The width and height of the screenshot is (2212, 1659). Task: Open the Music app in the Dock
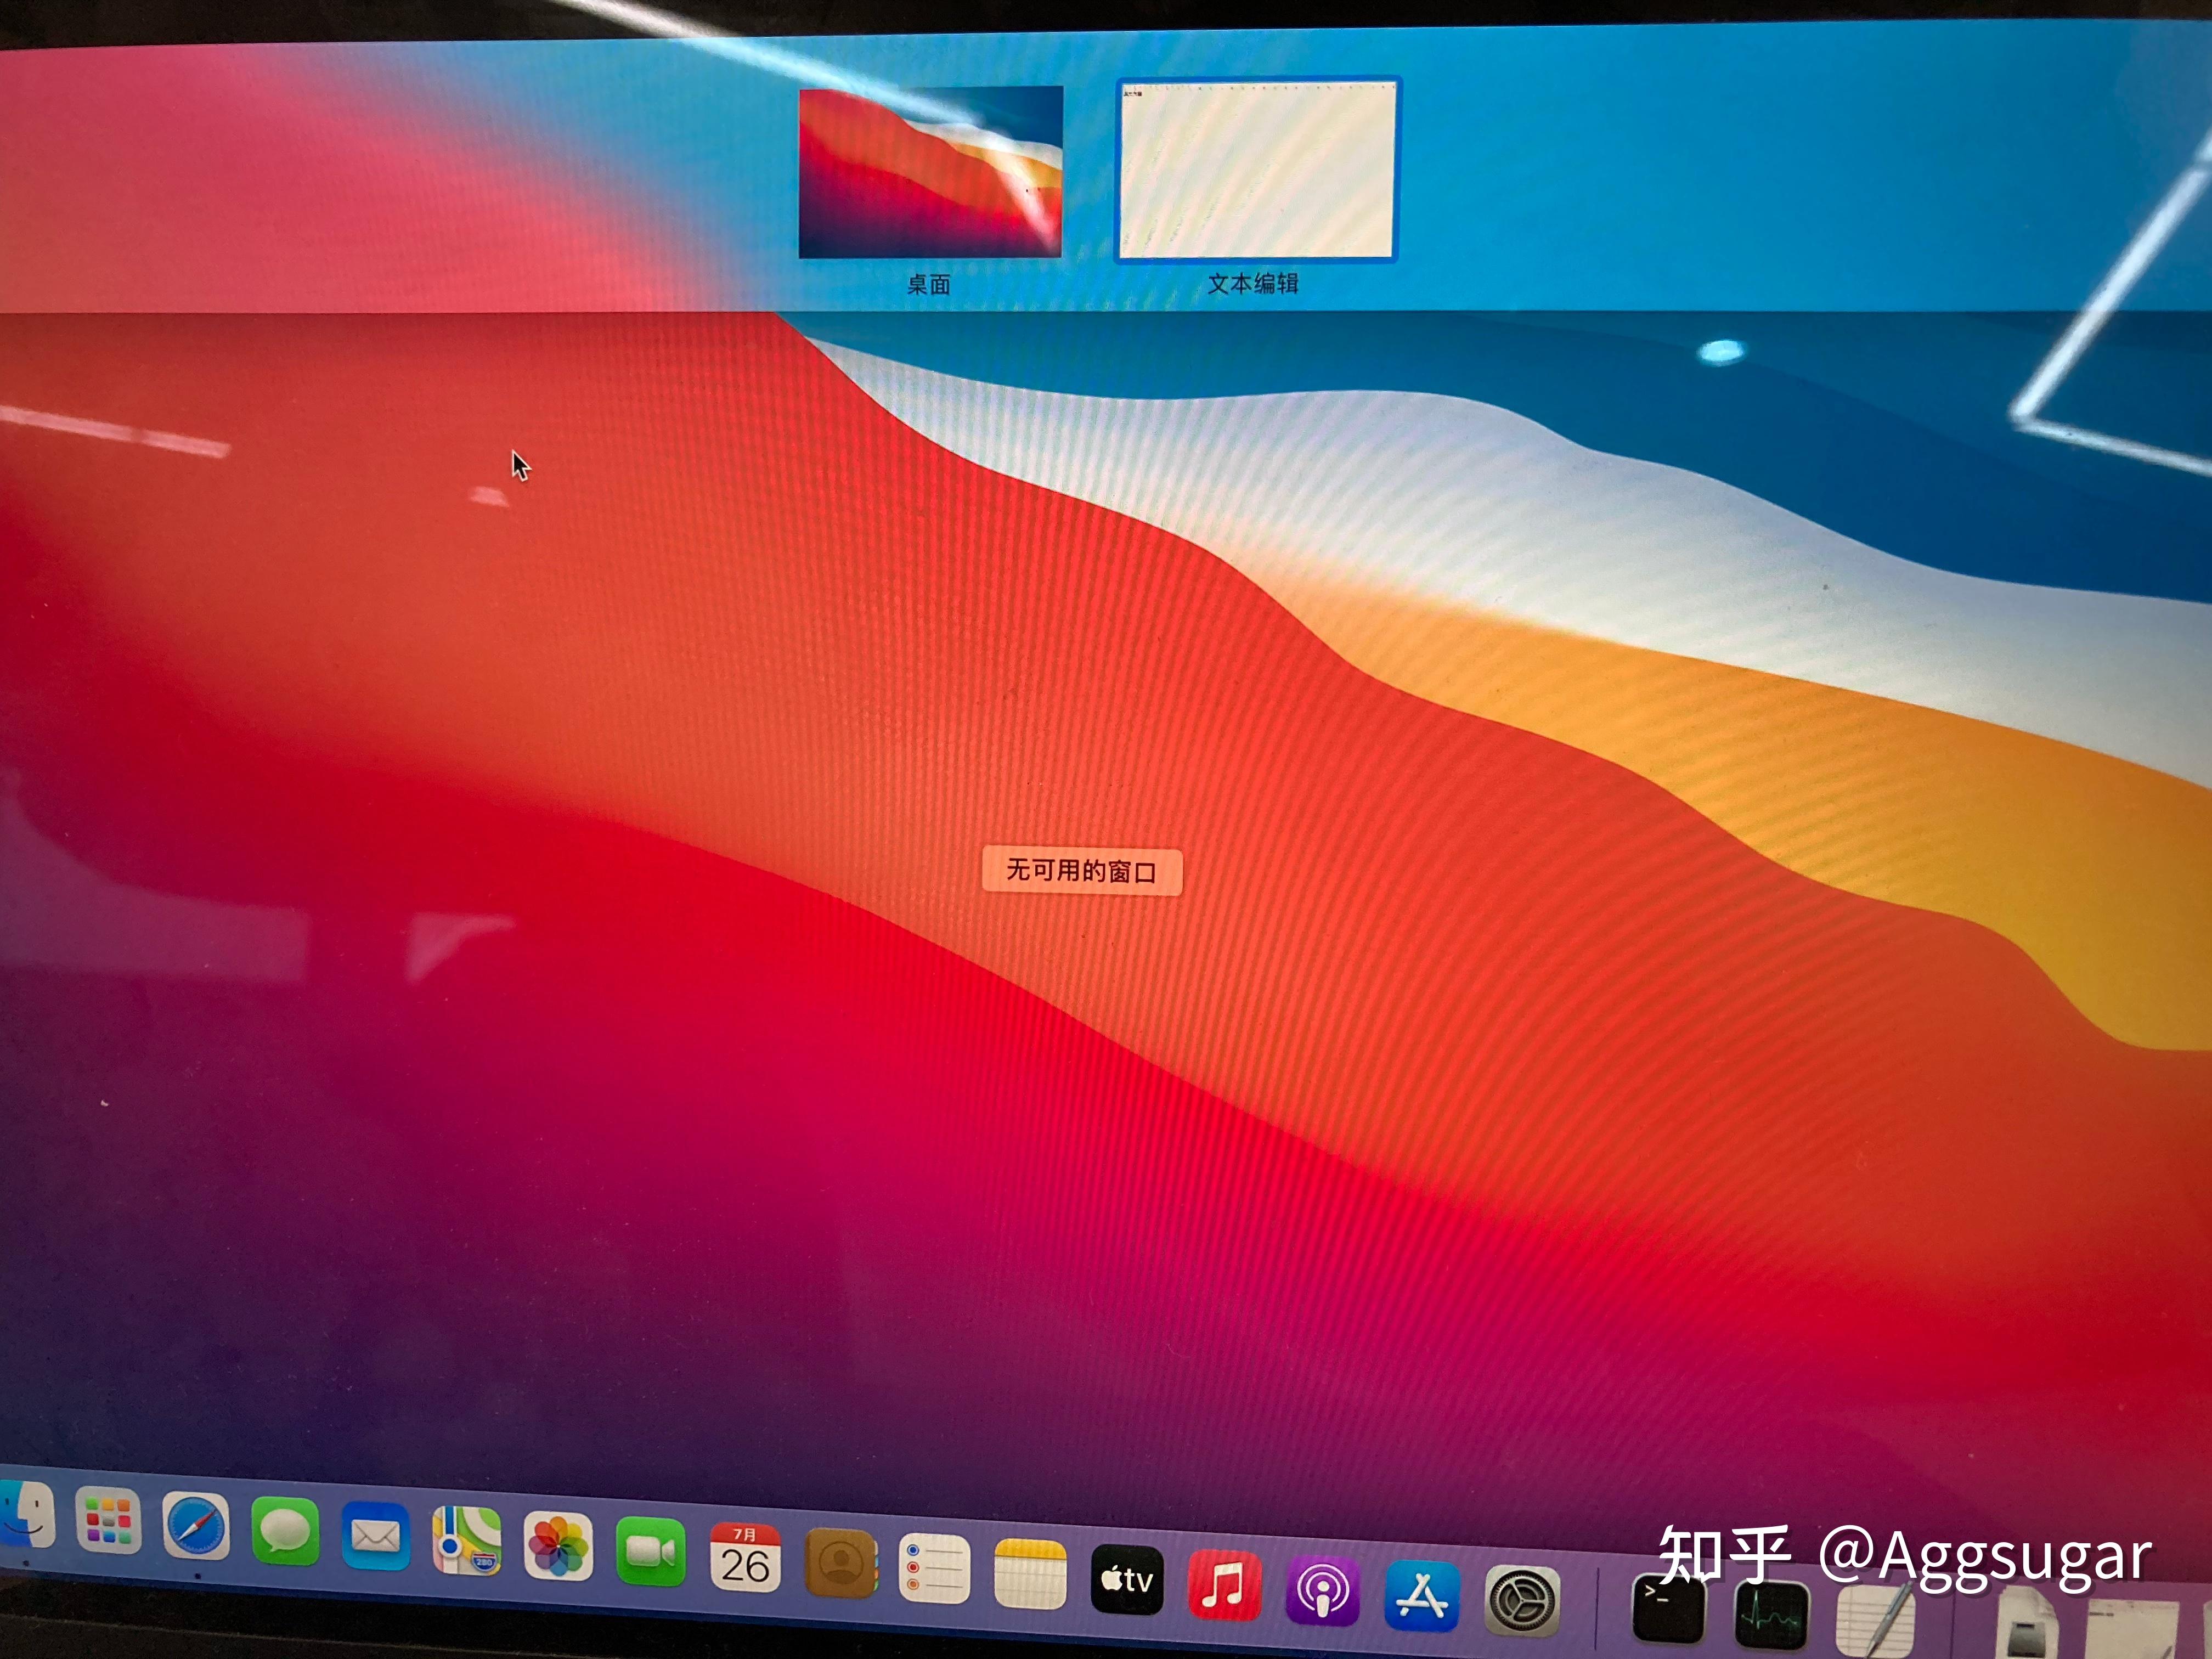pos(1225,1585)
